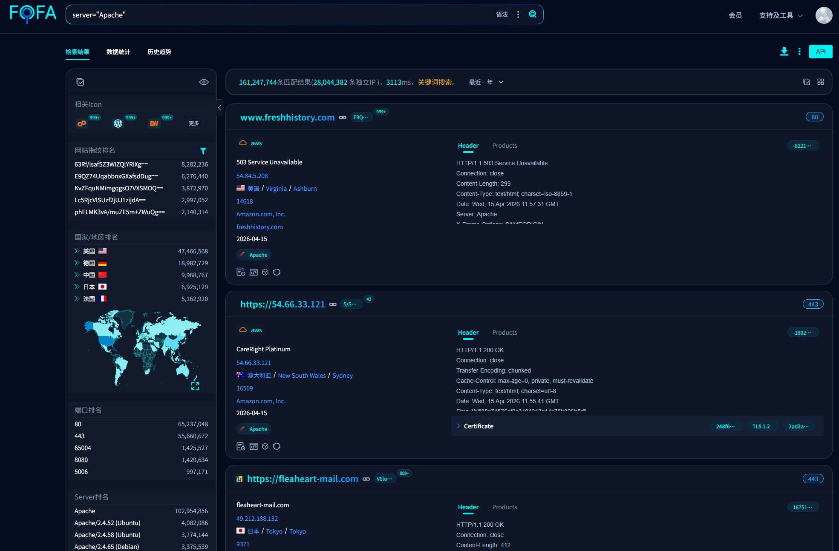
Task: Select the DW icon filter
Action: [154, 123]
